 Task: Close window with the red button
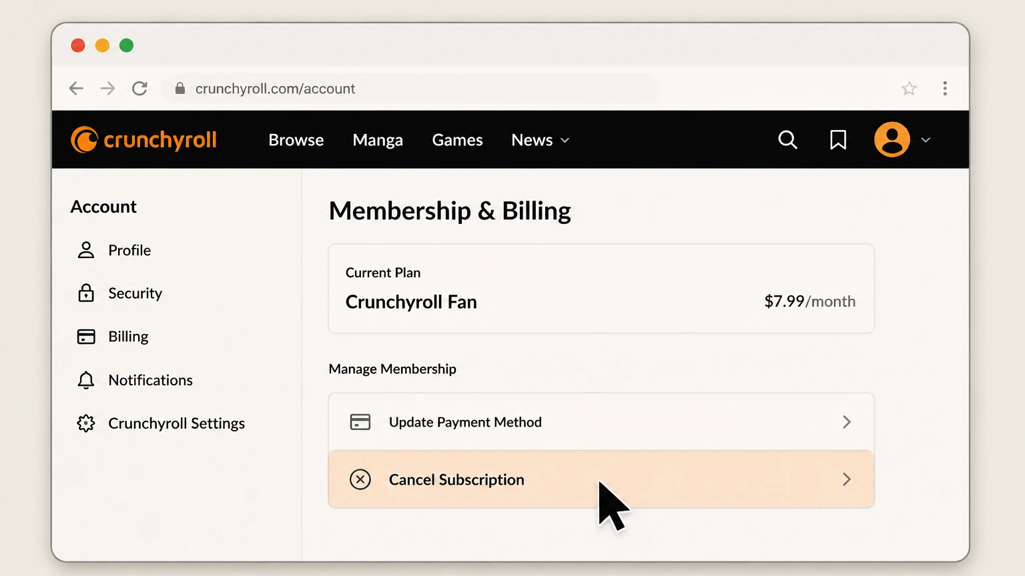click(x=78, y=45)
